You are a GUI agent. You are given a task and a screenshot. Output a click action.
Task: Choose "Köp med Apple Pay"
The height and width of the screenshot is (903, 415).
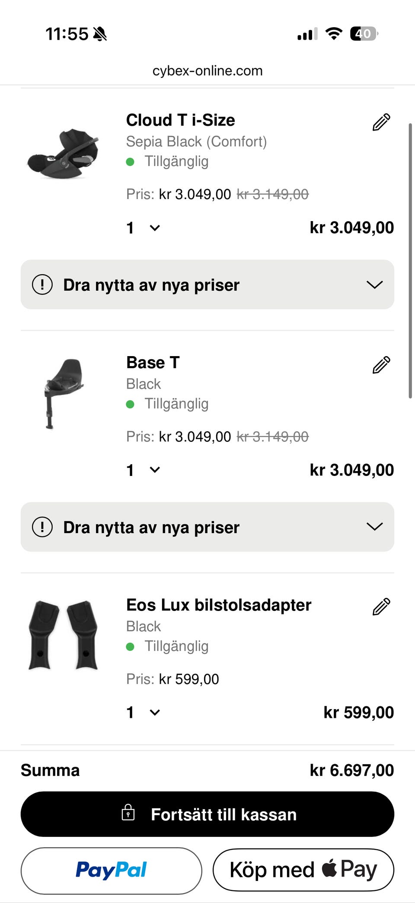(303, 870)
